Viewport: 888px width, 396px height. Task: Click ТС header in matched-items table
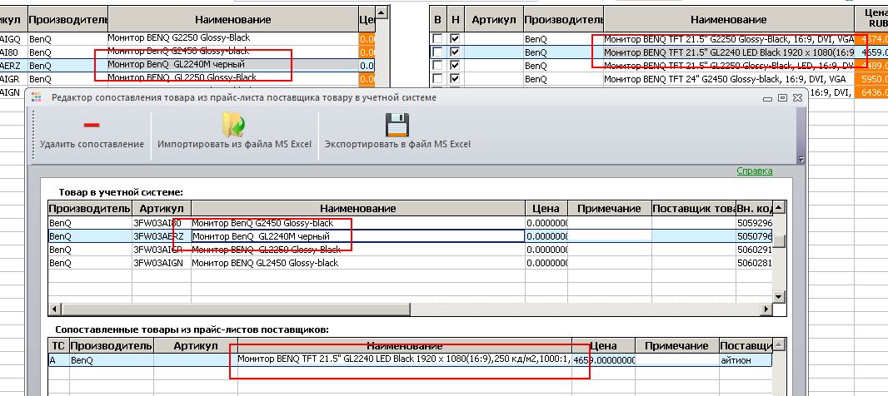[58, 345]
